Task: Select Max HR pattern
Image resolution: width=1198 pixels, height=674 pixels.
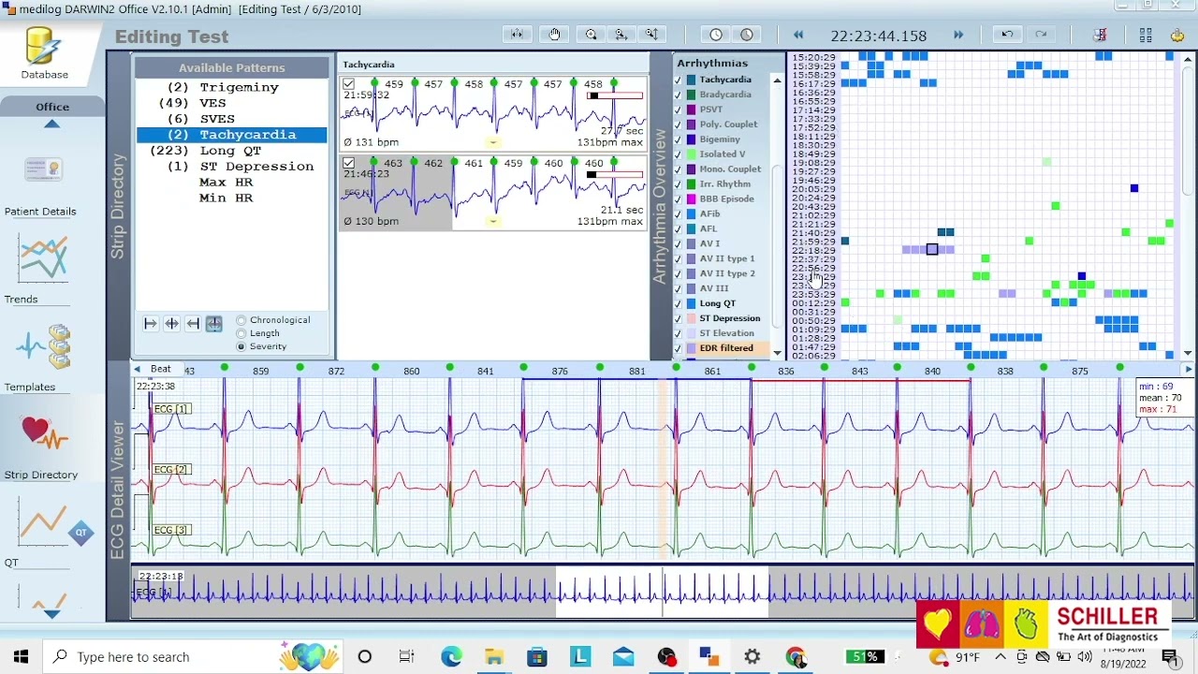Action: (232, 183)
